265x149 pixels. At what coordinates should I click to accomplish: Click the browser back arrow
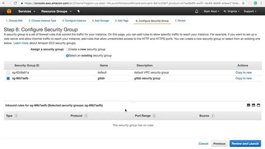(x=4, y=3)
